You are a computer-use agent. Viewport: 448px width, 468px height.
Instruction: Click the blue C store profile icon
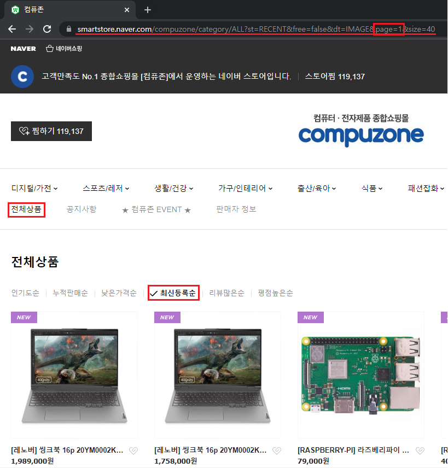click(22, 77)
